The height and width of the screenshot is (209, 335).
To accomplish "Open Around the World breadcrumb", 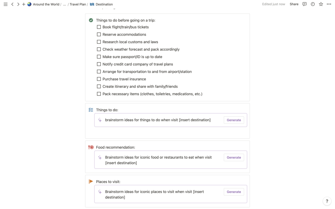I will pos(46,4).
